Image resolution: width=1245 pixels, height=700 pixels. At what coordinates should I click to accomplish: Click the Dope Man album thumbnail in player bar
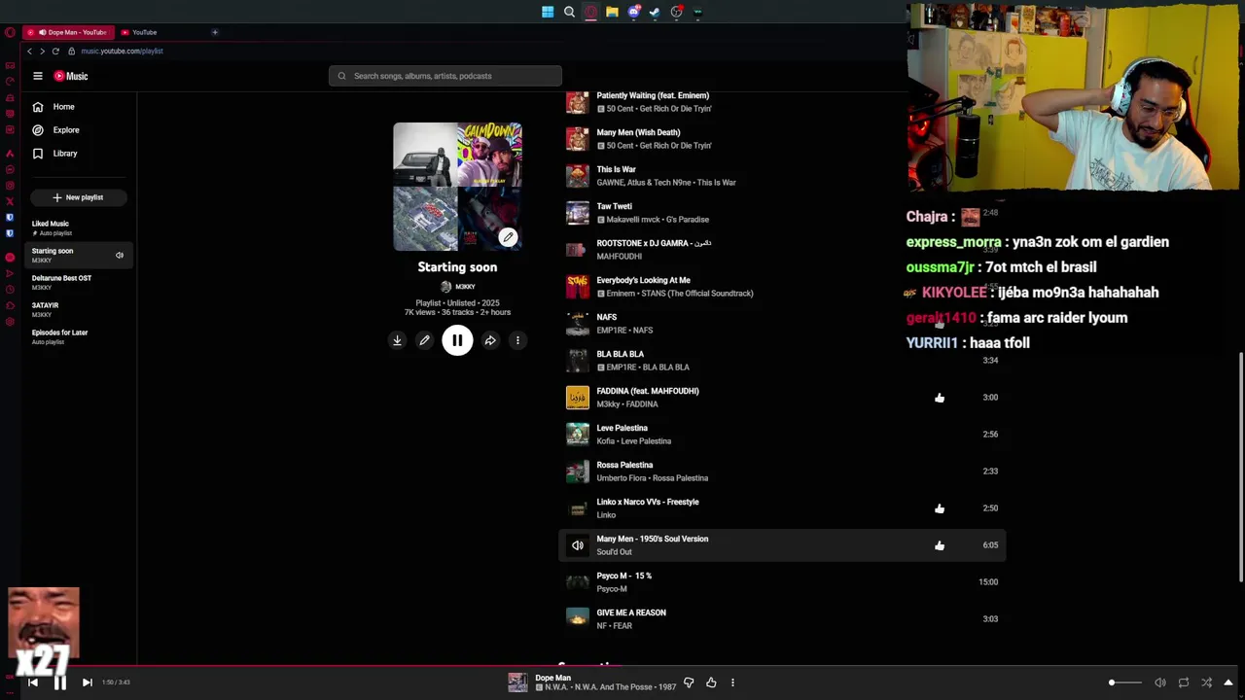[517, 682]
